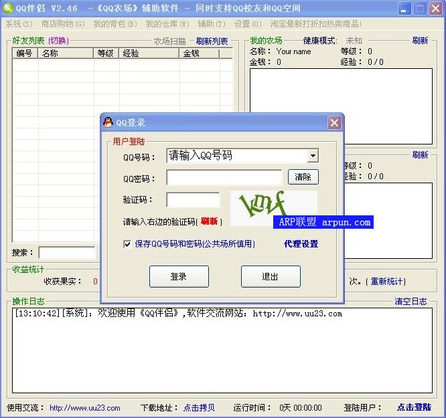Viewport: 446px width, 418px height.
Task: Click the 'Your name' farm name text
Action: 293,51
